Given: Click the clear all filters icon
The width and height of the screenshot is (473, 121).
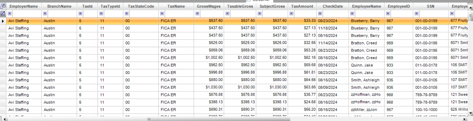Looking at the screenshot, I should click(3, 13).
